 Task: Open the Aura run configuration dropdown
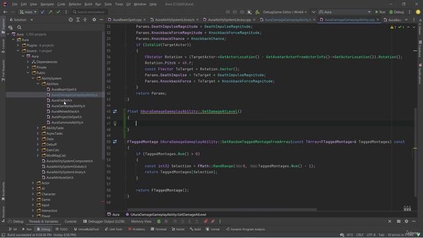pyautogui.click(x=344, y=12)
